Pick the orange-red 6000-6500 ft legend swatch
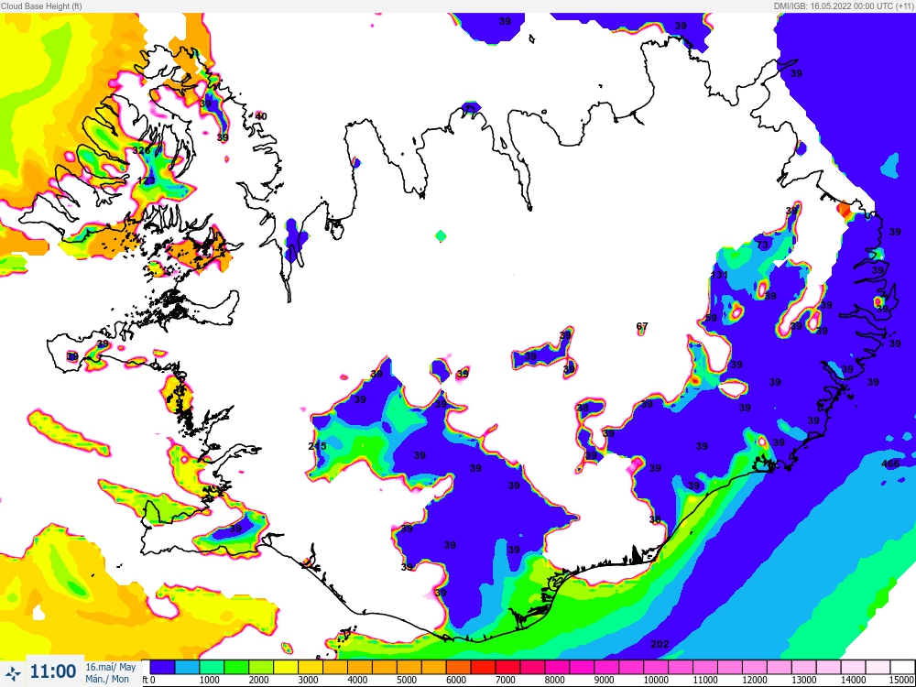The image size is (916, 687). pyautogui.click(x=459, y=667)
